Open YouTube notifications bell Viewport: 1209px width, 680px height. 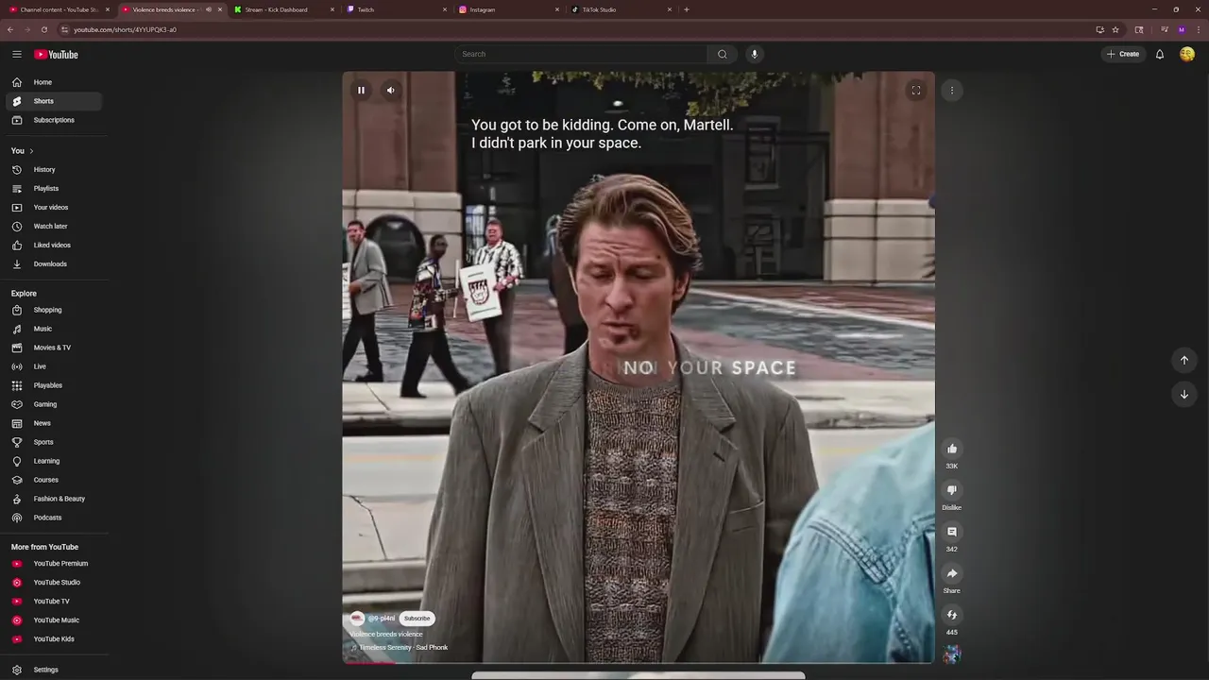[1160, 54]
